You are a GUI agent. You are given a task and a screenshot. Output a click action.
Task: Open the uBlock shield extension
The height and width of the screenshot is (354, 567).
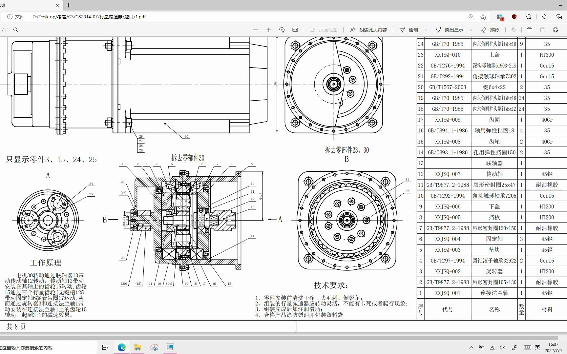514,17
